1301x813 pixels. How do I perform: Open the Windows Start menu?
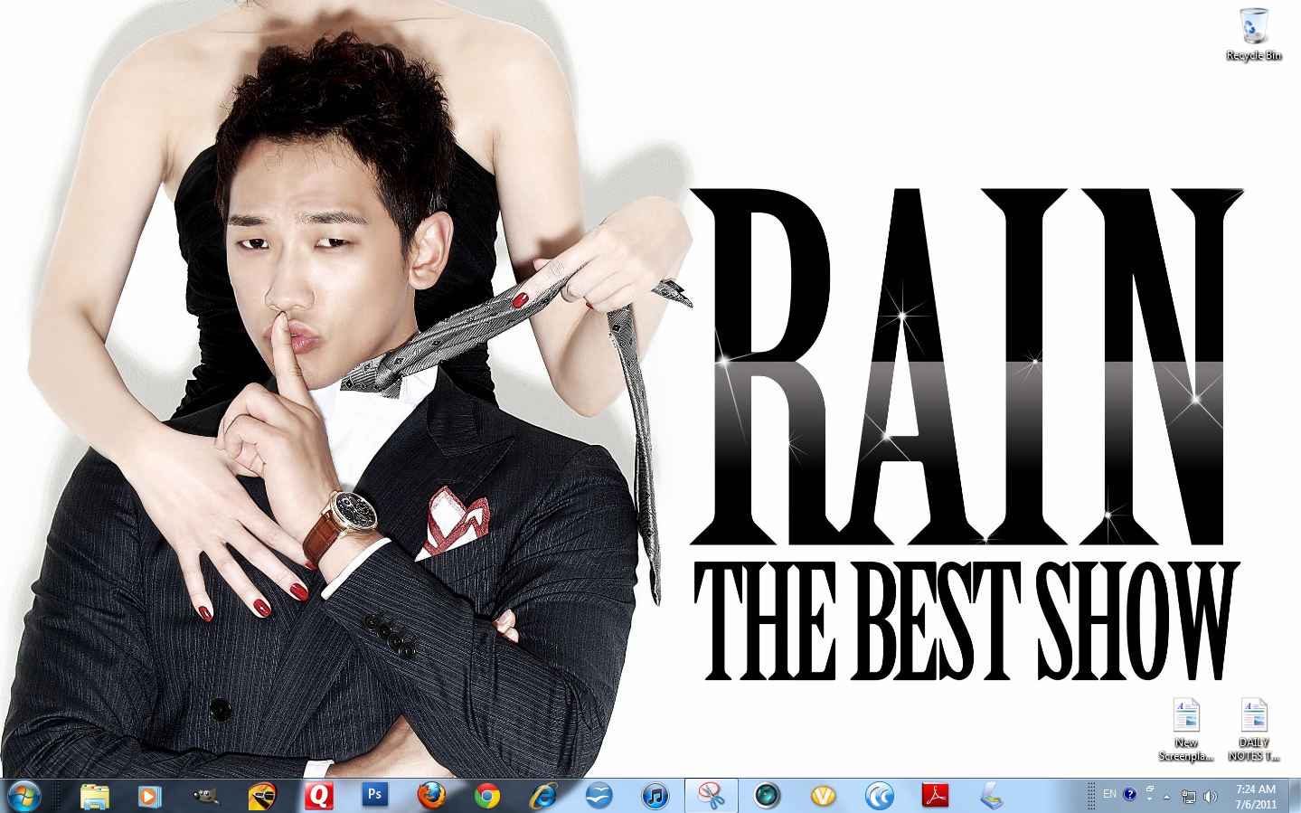22,796
